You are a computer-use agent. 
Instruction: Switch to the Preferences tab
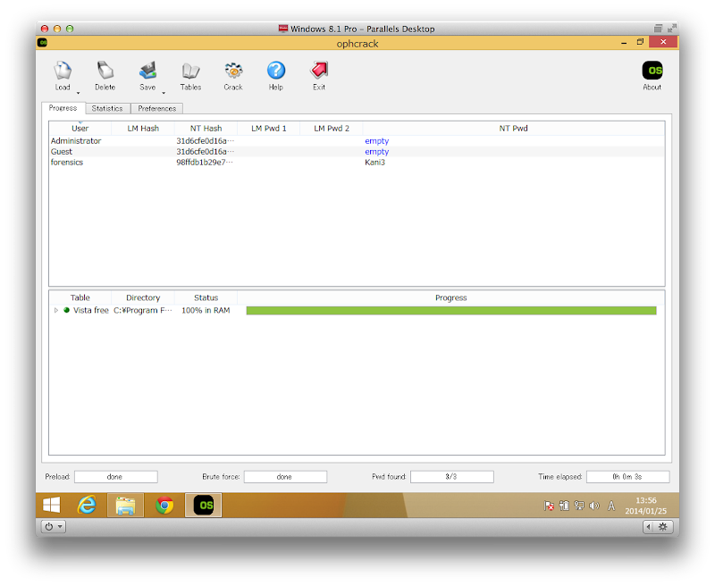(157, 108)
